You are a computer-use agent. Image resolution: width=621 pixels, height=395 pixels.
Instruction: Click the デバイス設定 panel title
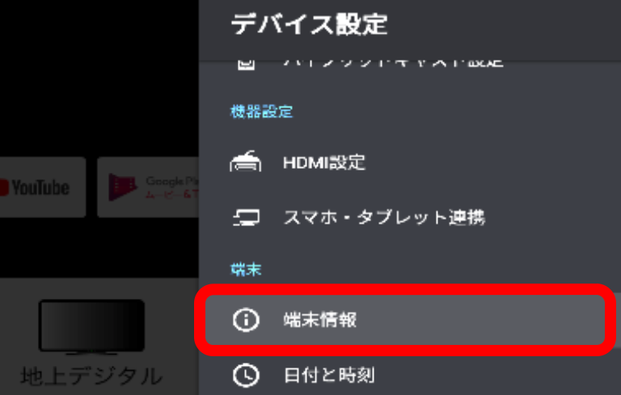[310, 24]
